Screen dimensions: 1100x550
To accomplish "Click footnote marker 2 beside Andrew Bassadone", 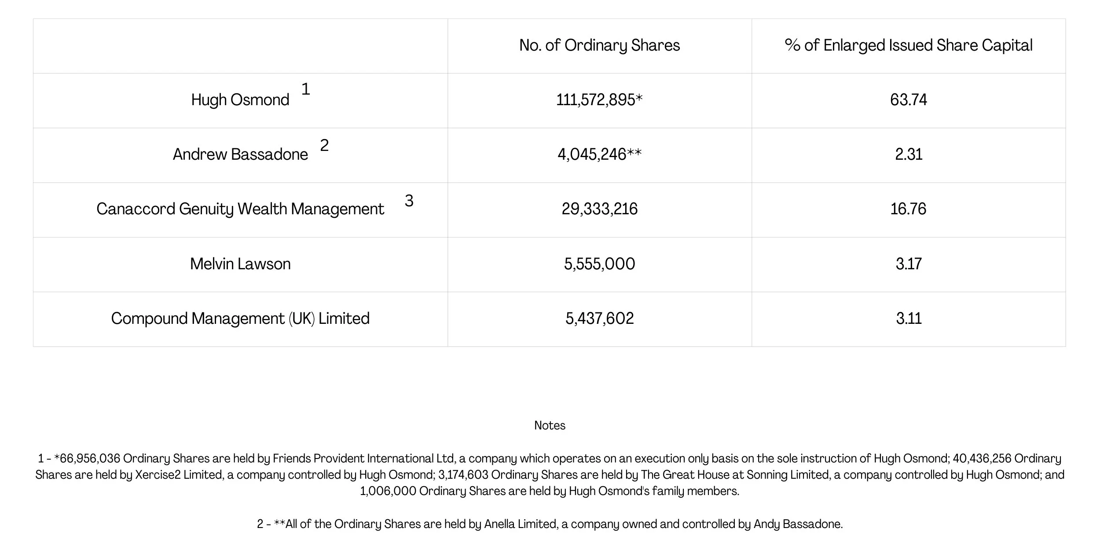I will coord(324,145).
